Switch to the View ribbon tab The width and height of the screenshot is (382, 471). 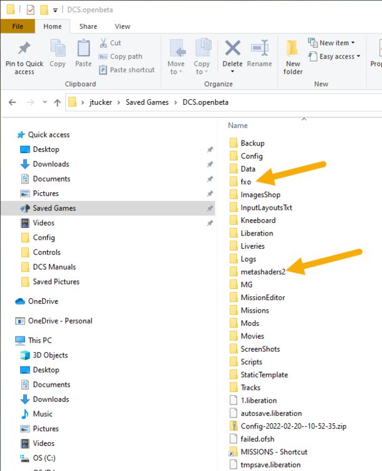[122, 26]
